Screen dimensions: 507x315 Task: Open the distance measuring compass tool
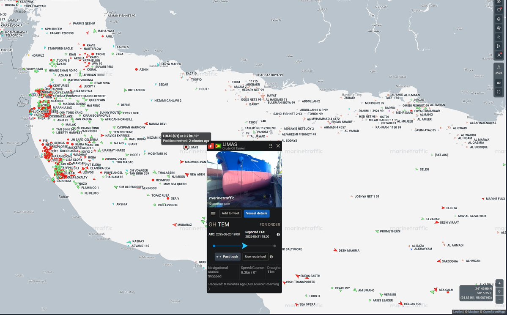499,55
